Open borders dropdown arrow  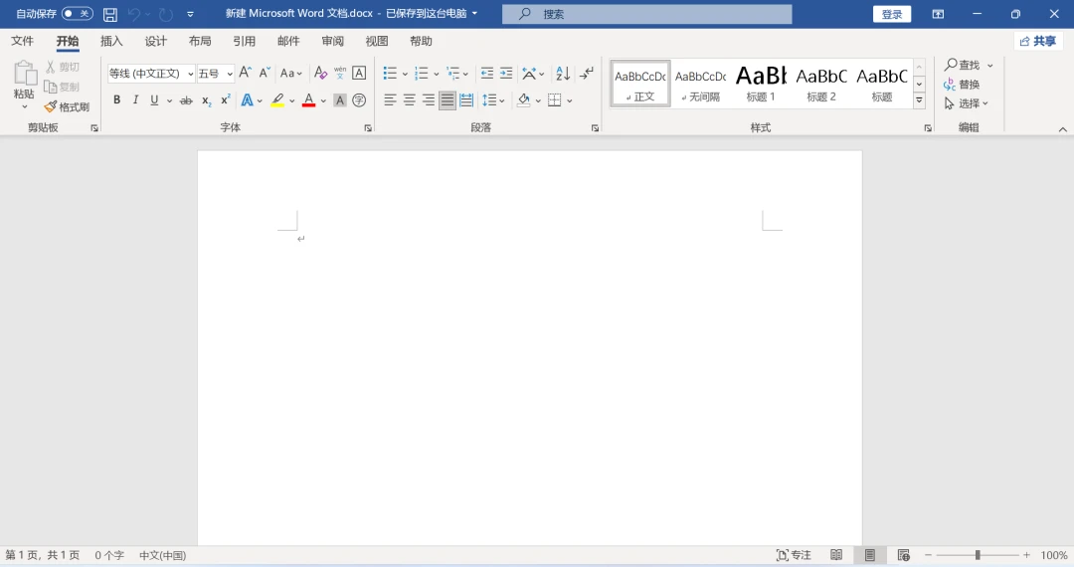tap(570, 100)
